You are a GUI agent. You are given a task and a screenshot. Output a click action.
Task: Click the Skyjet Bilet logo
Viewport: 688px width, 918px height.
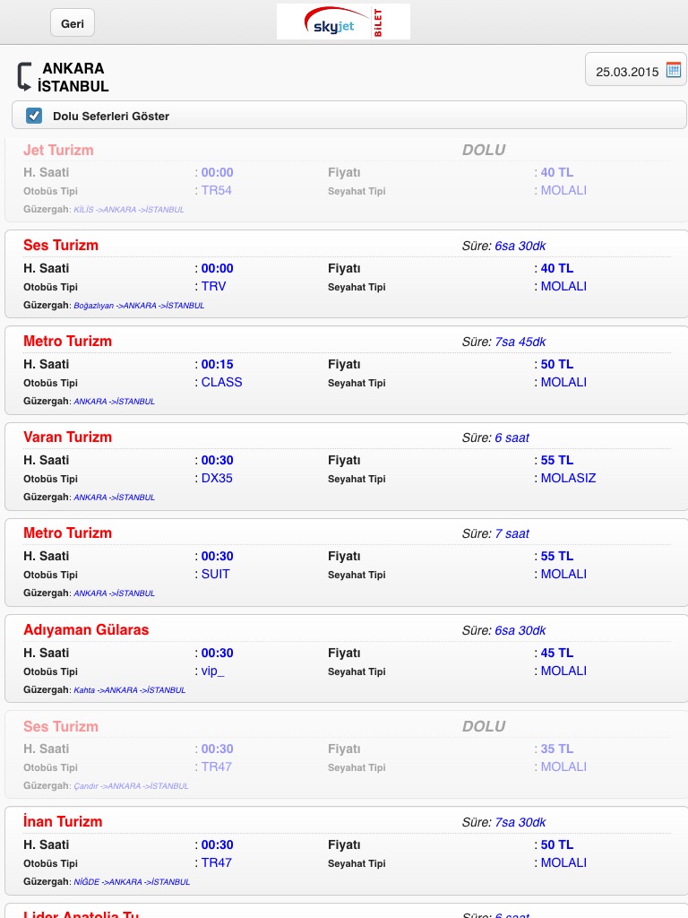tap(343, 22)
